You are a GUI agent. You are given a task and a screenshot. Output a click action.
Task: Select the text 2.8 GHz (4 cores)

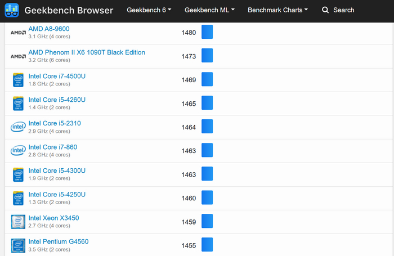point(50,155)
